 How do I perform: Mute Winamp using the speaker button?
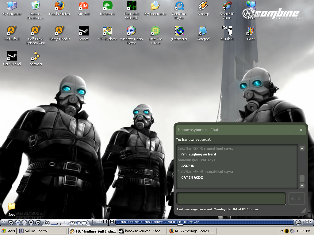[x=47, y=223]
